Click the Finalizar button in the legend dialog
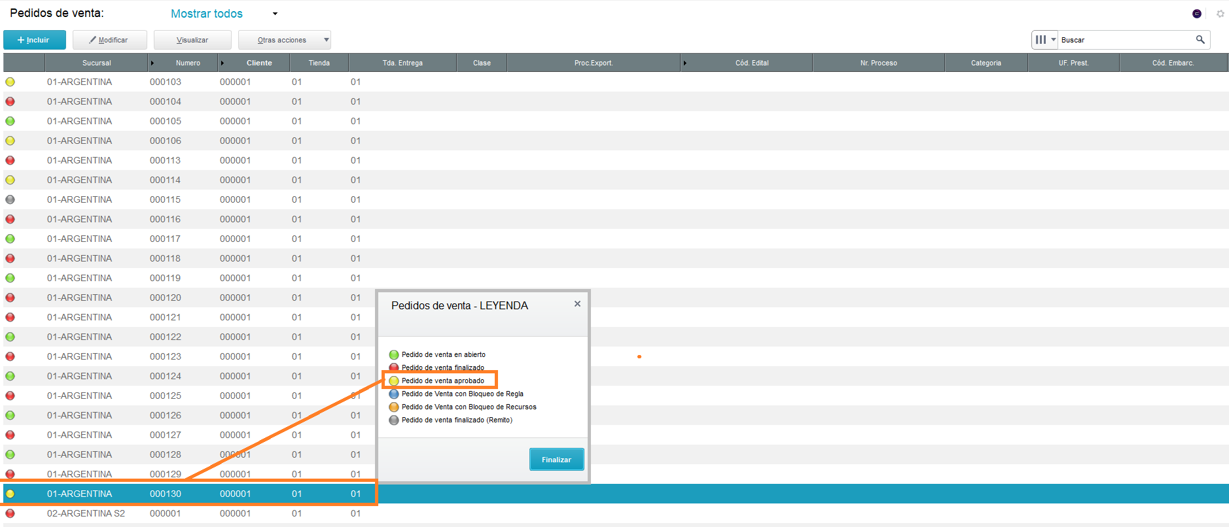Viewport: 1229px width, 527px height. point(556,460)
